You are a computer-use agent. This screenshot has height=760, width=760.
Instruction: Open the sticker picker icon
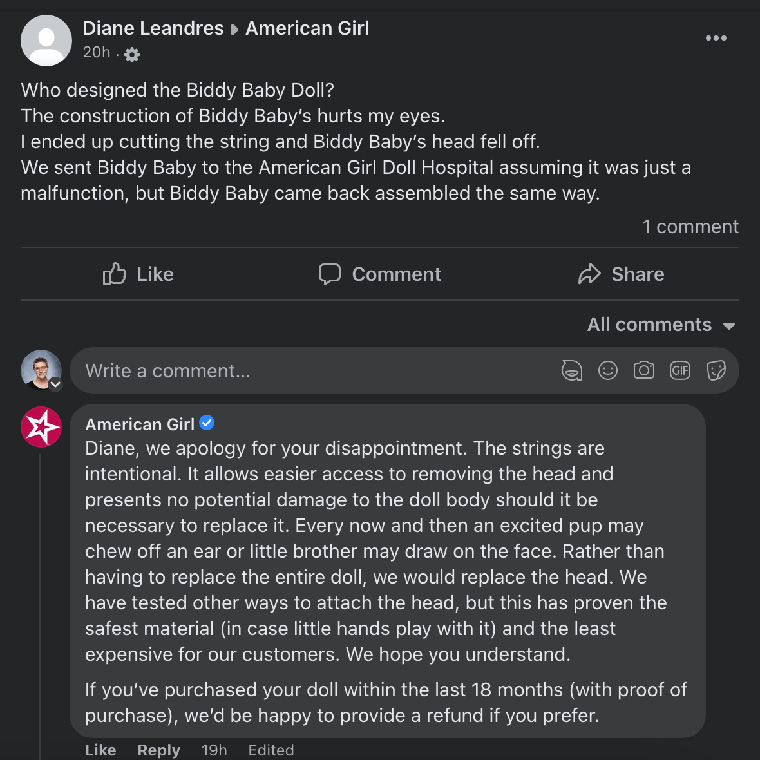[x=716, y=370]
